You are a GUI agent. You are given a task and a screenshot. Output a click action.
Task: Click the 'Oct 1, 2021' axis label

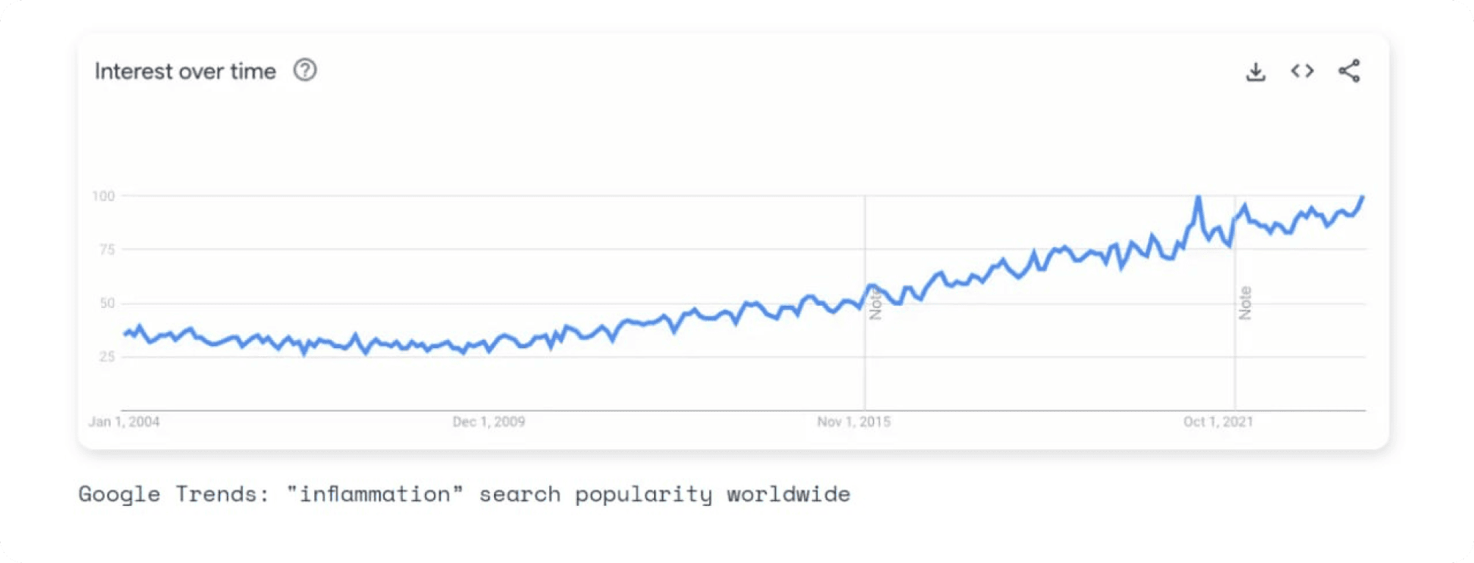pos(1218,422)
